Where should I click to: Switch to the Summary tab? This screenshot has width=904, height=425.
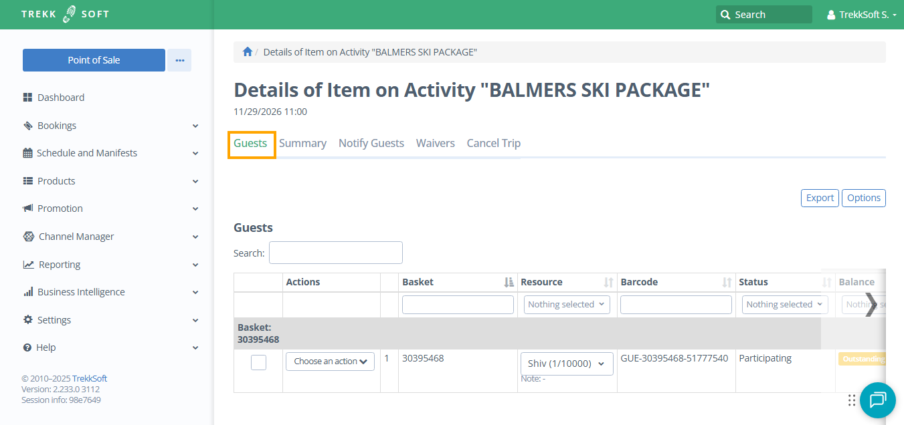click(302, 143)
